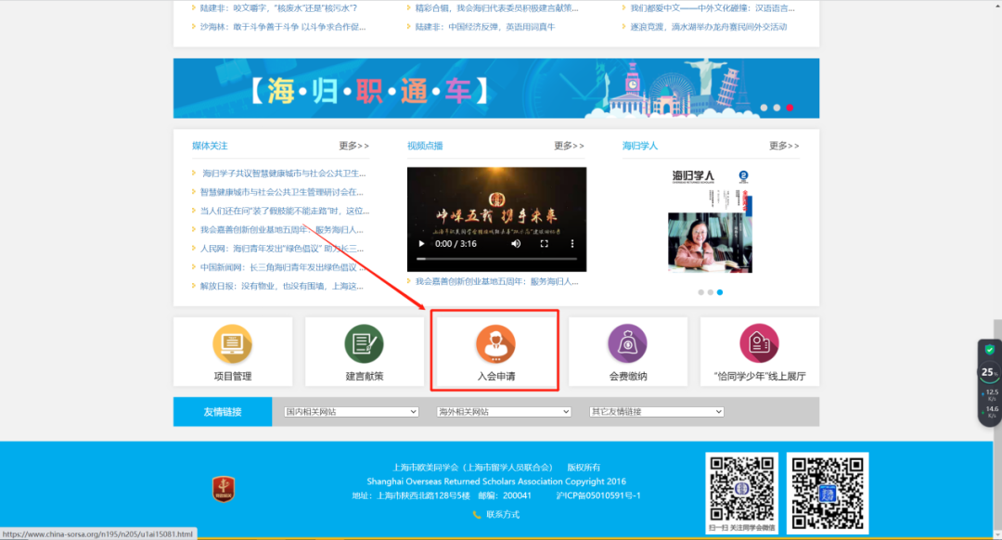
Task: Click 更多>> next to 媒体关注
Action: click(x=353, y=146)
